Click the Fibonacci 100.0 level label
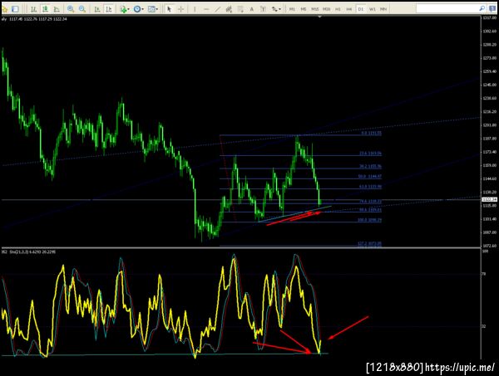The height and width of the screenshot is (376, 499). click(369, 220)
